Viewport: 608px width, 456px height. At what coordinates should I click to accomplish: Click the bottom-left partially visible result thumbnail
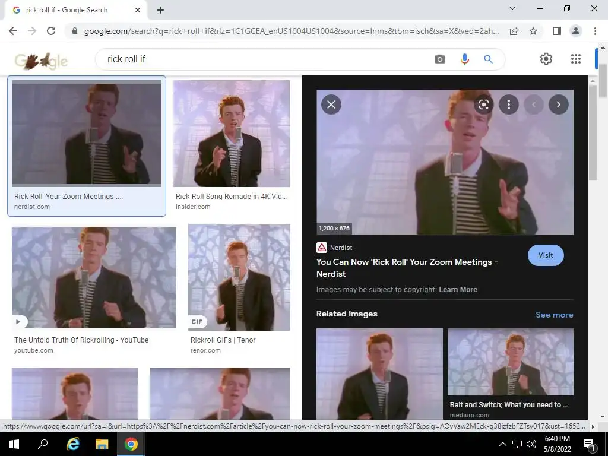(x=75, y=393)
